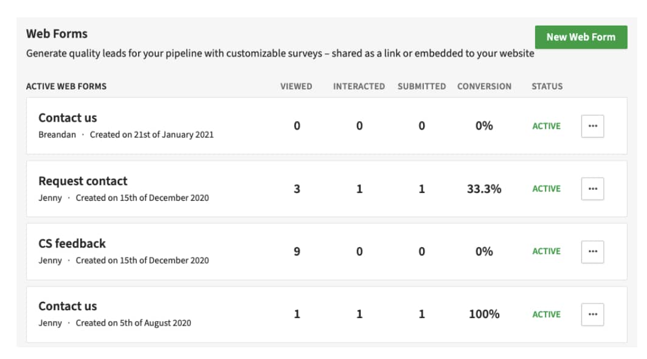The image size is (647, 359).
Task: Click the 100% conversion value
Action: [x=484, y=314]
